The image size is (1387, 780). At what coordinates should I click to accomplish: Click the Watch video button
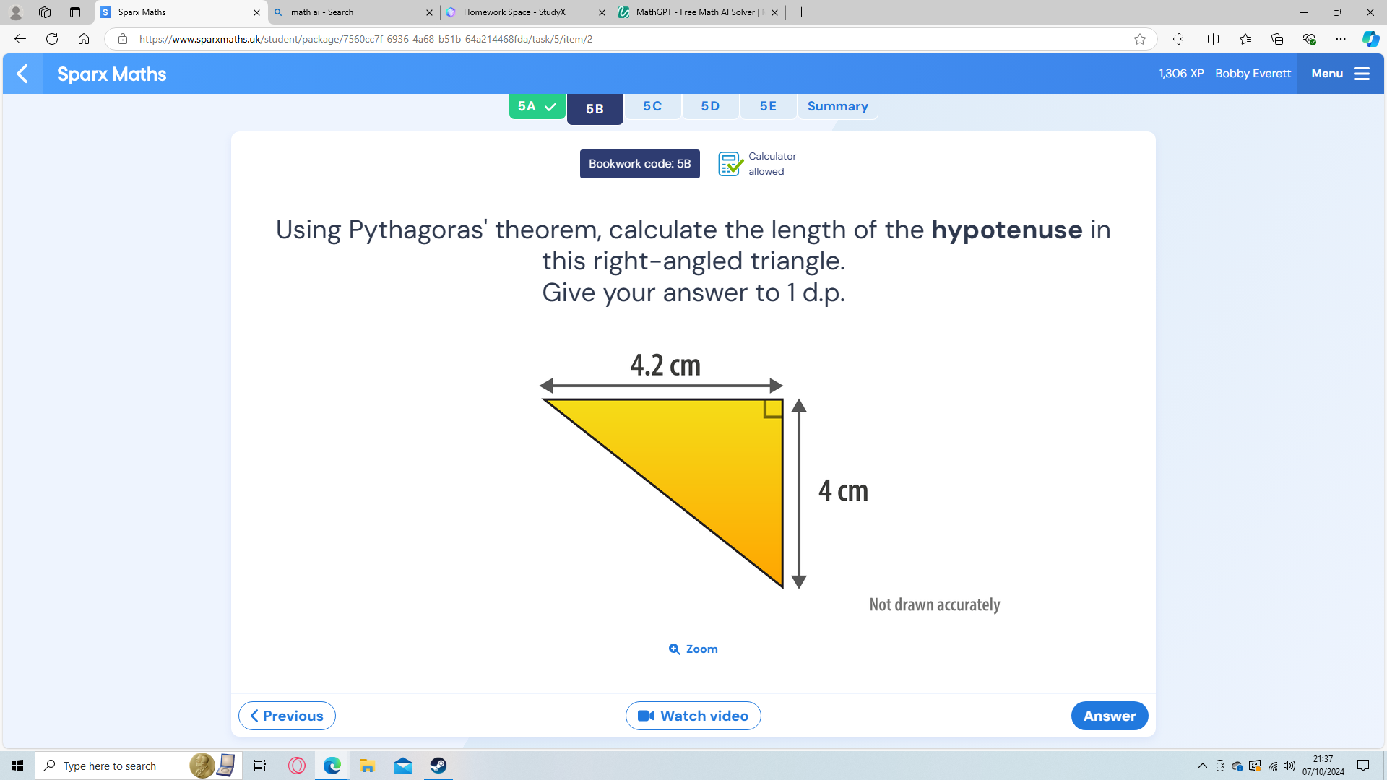[x=693, y=716]
